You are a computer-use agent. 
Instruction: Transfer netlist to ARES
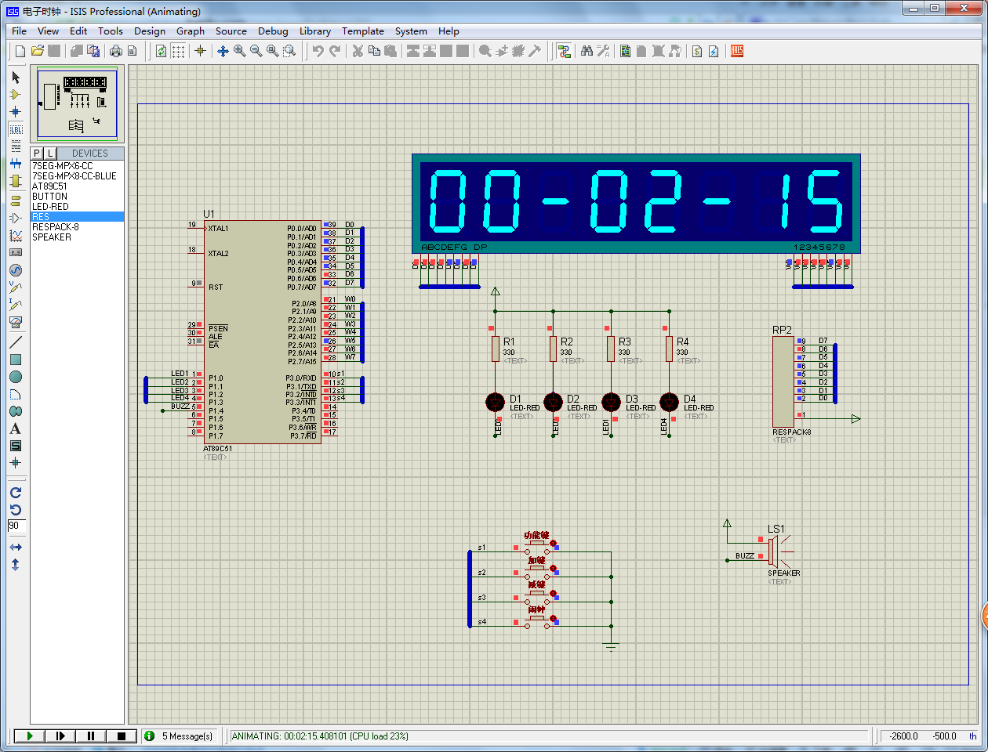coord(736,51)
